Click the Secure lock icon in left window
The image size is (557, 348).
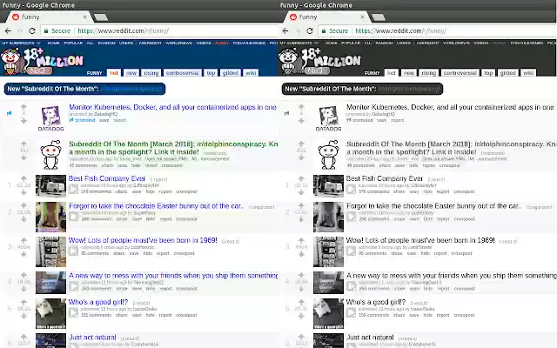[46, 31]
